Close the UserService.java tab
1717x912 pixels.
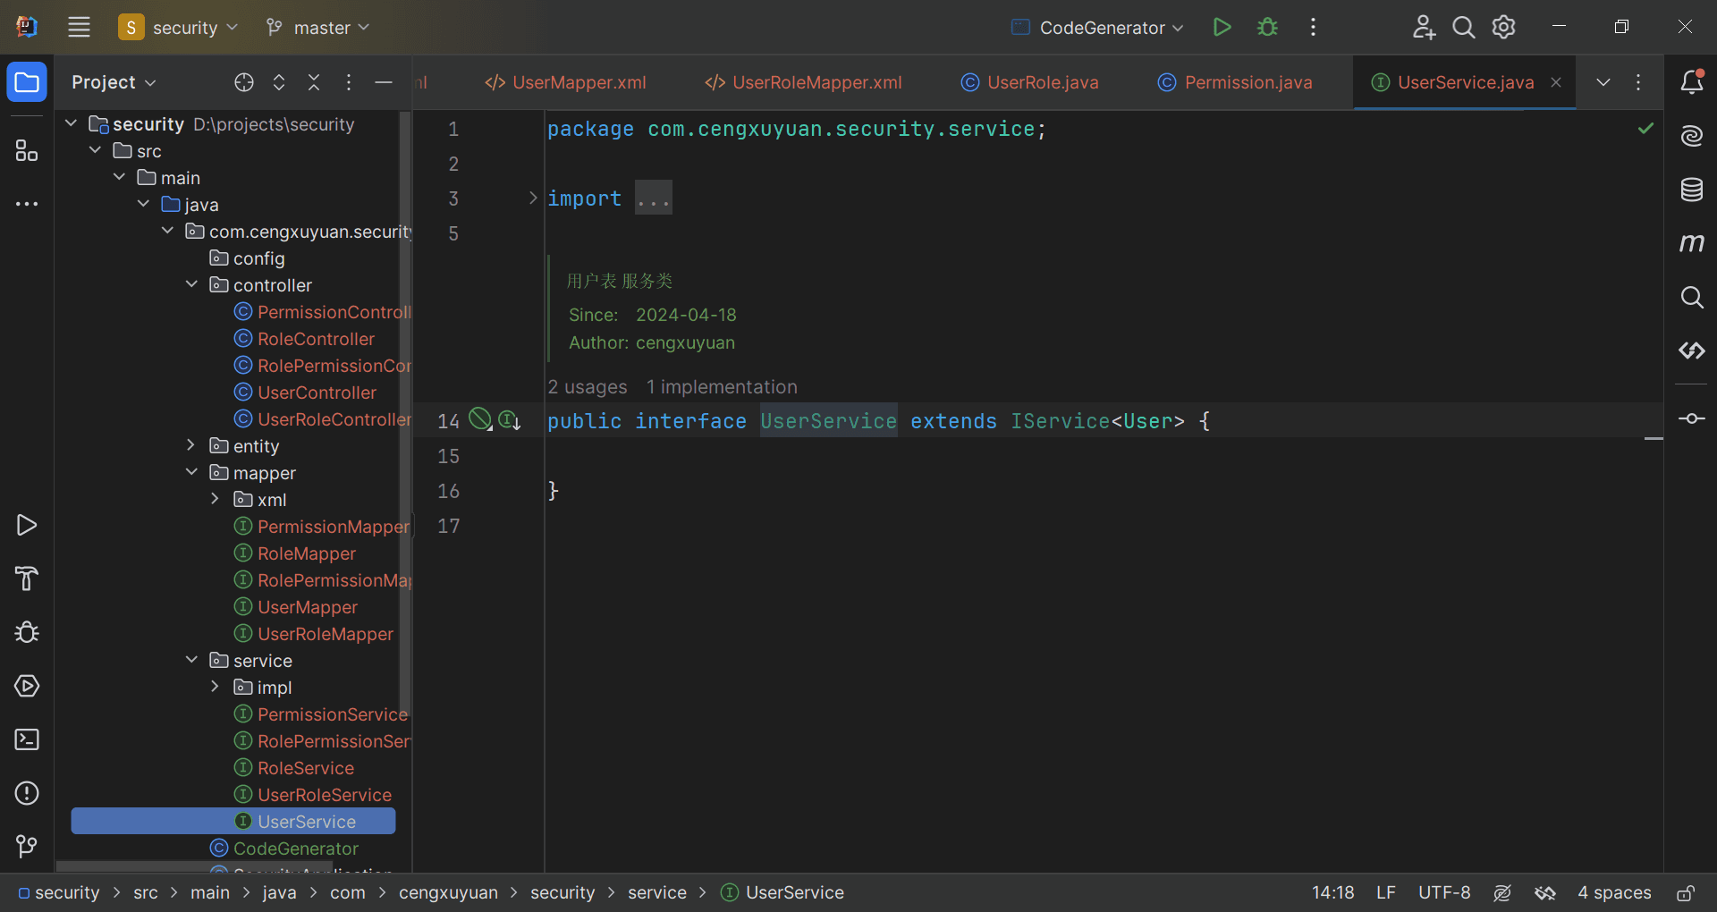tap(1556, 82)
